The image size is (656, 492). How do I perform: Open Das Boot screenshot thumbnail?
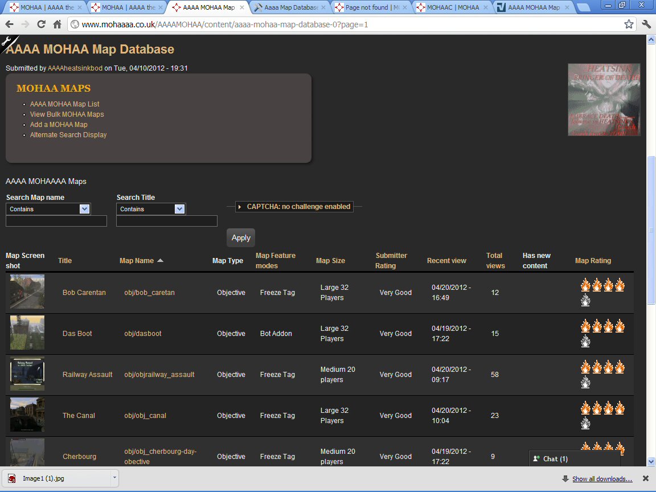[x=27, y=333]
